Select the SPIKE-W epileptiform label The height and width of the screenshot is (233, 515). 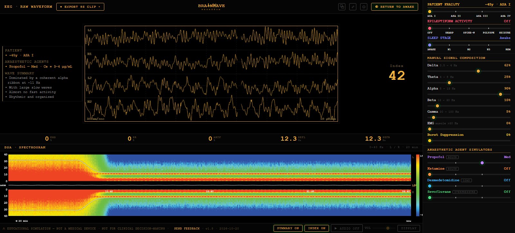[469, 33]
